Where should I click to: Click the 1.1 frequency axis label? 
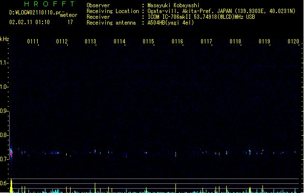click(x=4, y=63)
